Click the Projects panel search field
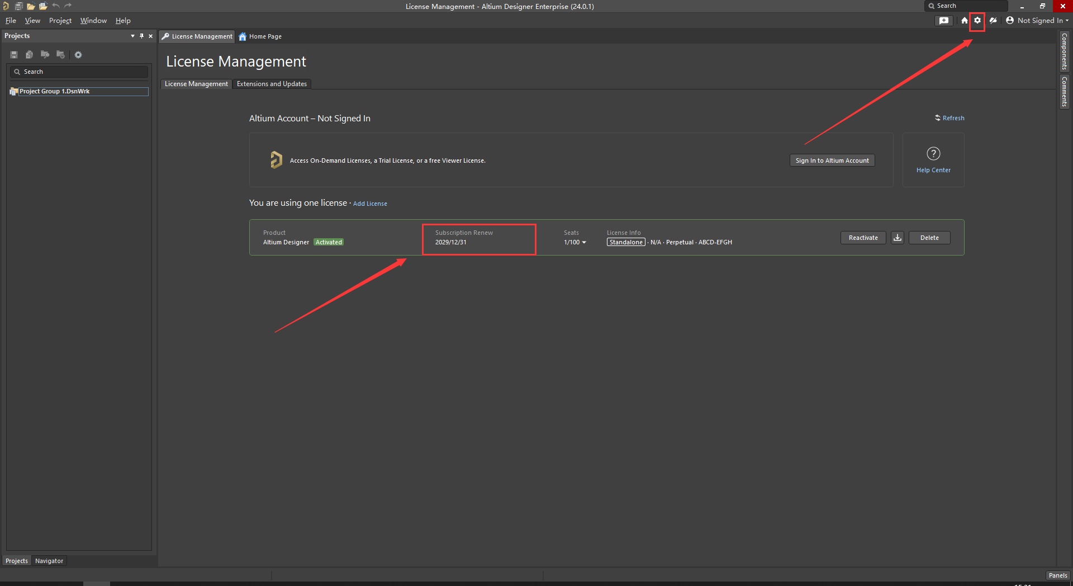The height and width of the screenshot is (586, 1073). click(x=79, y=72)
